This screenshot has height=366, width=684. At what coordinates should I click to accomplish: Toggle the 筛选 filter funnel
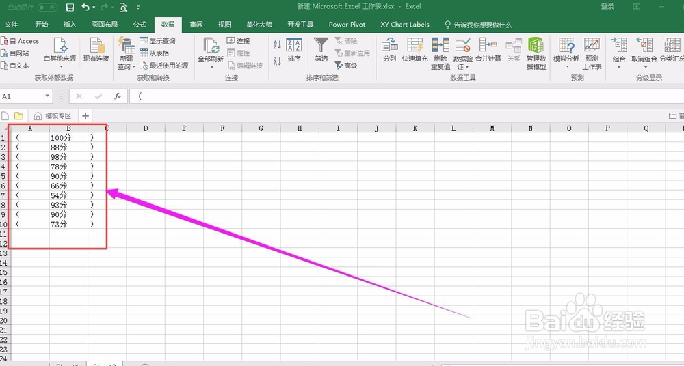[x=321, y=50]
